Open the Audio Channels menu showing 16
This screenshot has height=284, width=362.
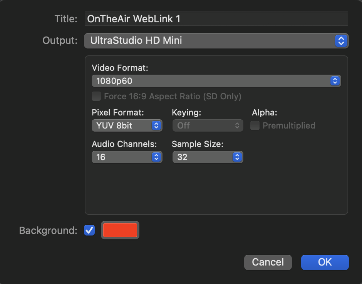click(127, 157)
